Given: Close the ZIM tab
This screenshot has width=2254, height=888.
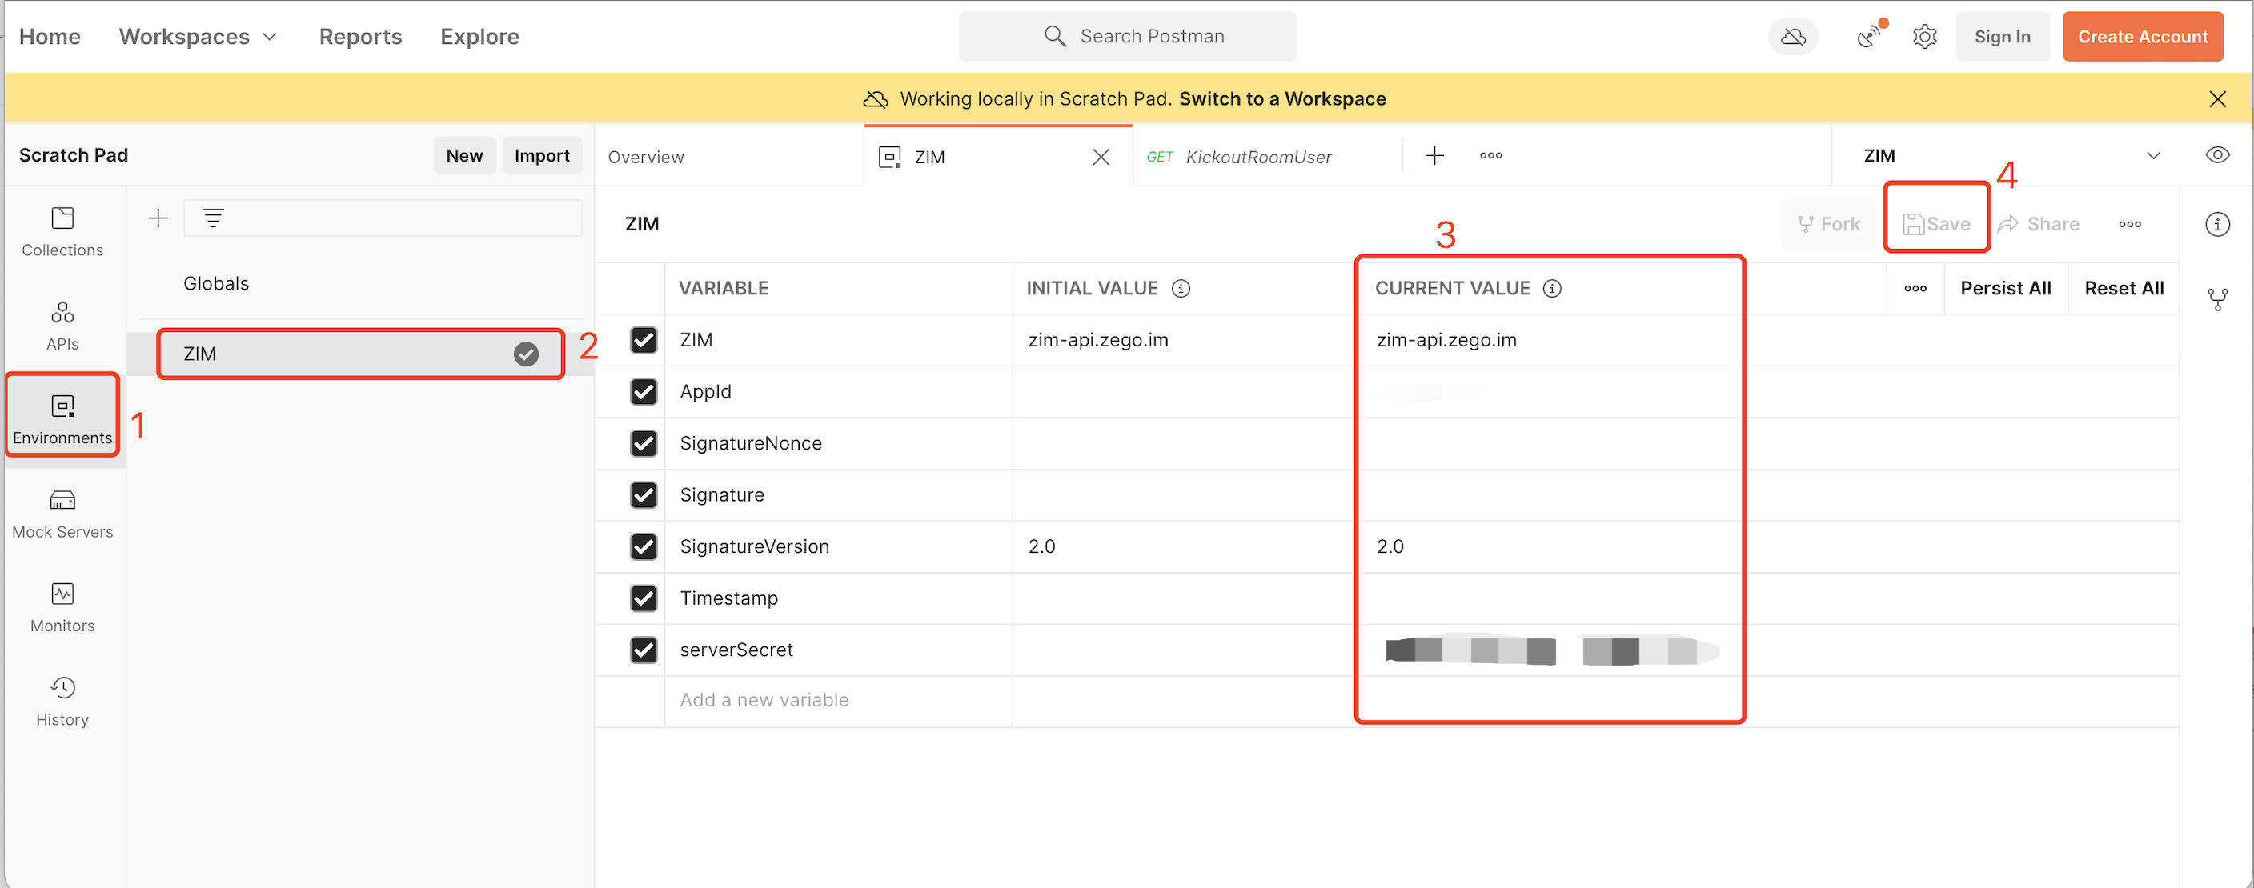Looking at the screenshot, I should tap(1101, 157).
